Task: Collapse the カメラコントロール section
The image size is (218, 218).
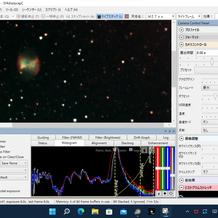Action: click(x=181, y=44)
